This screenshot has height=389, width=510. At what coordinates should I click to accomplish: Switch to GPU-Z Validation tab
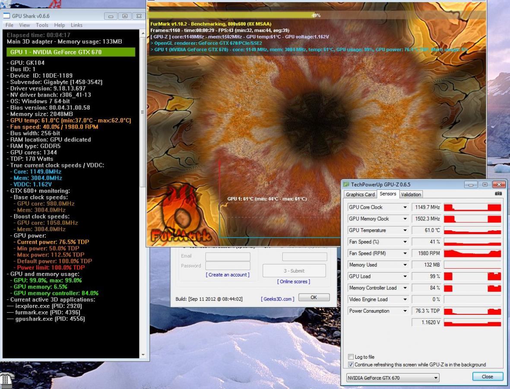coord(411,194)
